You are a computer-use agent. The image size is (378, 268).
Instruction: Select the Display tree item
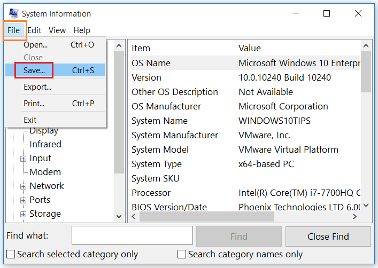tap(44, 130)
